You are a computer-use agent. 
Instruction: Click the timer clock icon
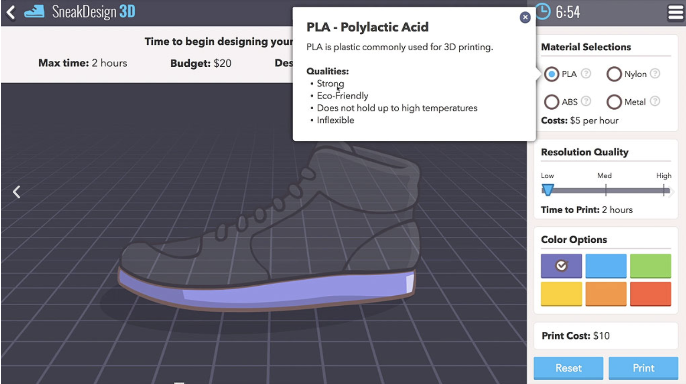click(542, 11)
